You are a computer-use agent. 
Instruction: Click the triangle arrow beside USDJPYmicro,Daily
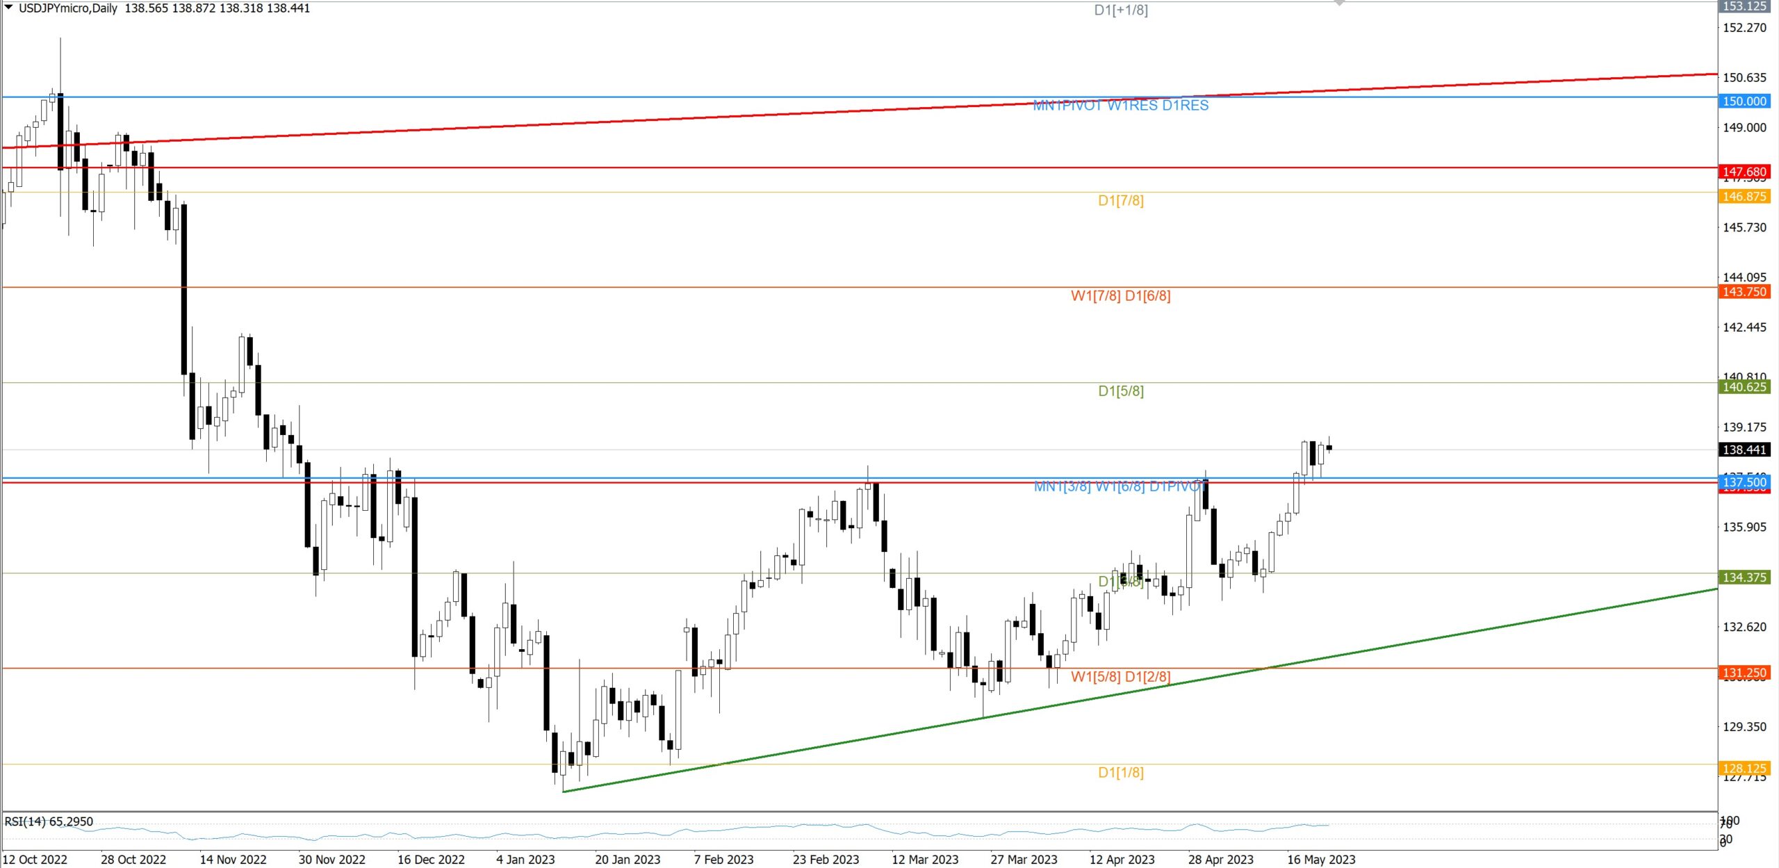tap(9, 8)
